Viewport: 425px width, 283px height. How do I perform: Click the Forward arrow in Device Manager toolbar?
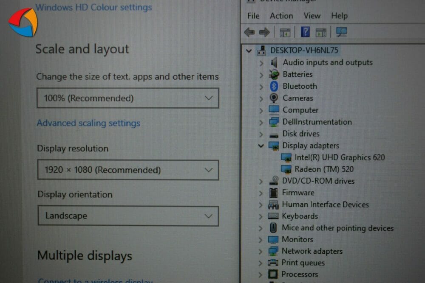tap(264, 32)
